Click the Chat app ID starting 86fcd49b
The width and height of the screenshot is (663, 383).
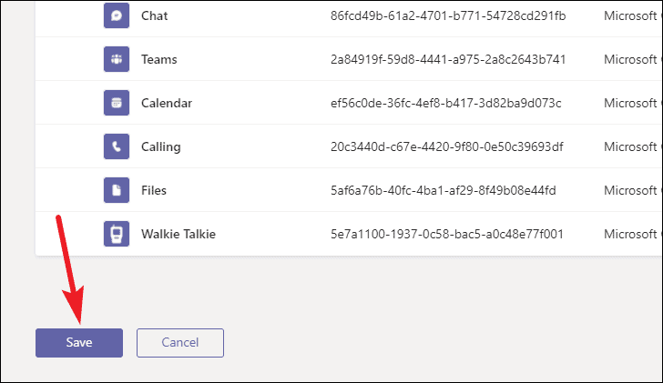click(x=448, y=16)
